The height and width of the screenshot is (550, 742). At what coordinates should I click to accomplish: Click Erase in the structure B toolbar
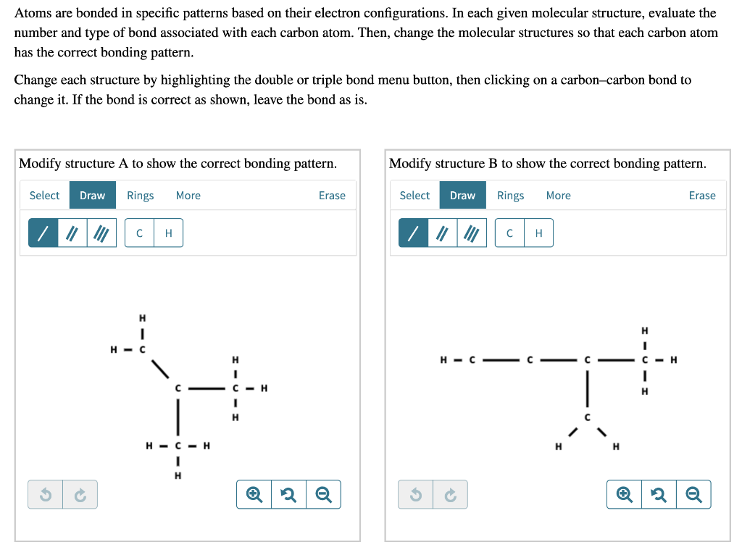click(702, 195)
